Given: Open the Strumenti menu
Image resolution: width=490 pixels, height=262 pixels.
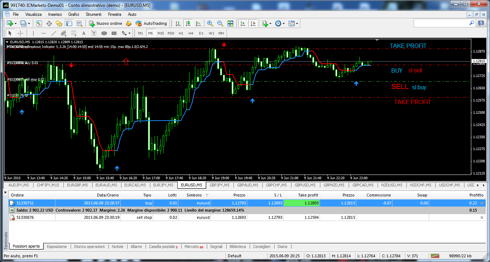Looking at the screenshot, I should point(93,14).
